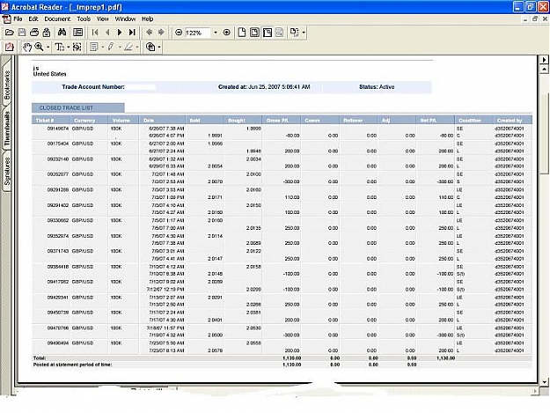Open the Window menu

pyautogui.click(x=125, y=19)
